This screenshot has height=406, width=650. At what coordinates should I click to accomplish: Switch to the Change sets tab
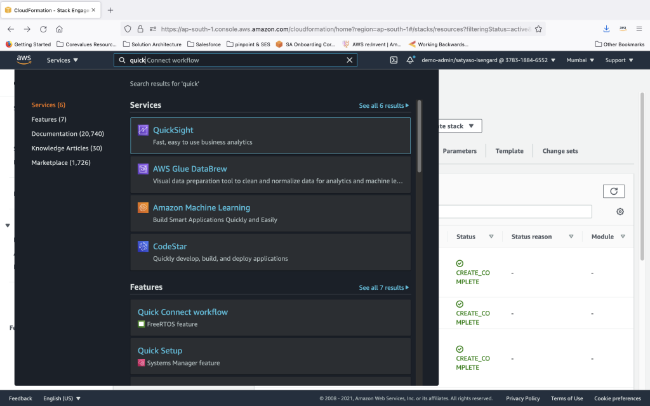coord(560,151)
